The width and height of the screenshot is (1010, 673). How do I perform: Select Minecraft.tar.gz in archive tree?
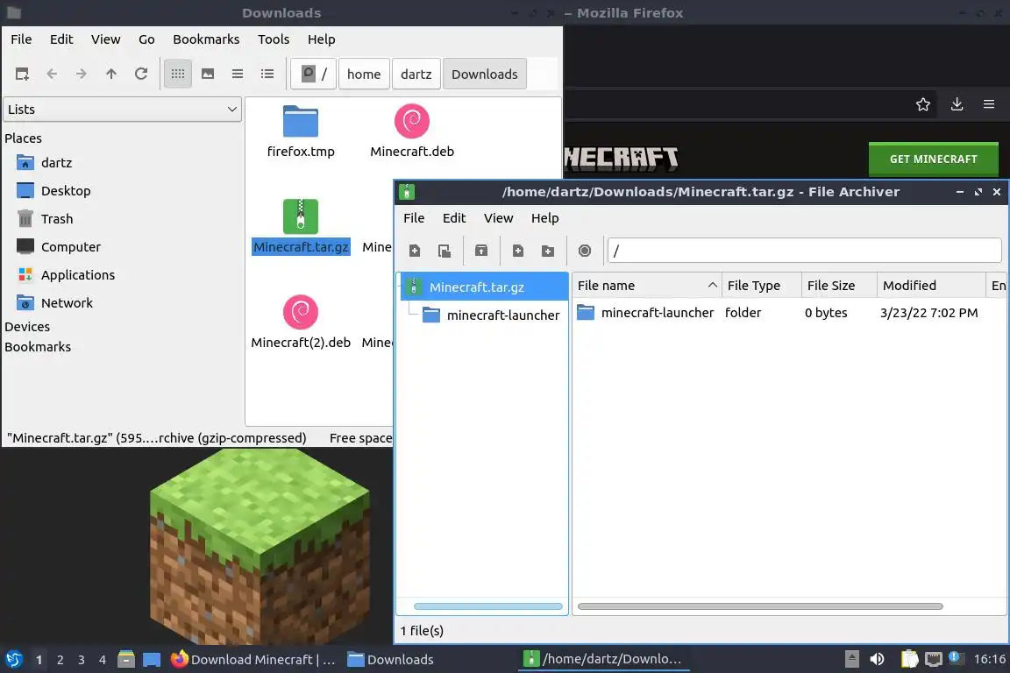click(x=484, y=287)
